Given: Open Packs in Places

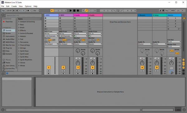Looking at the screenshot, I should (8, 63).
